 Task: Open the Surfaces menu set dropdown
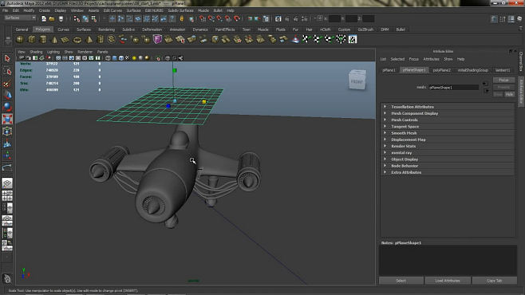[x=20, y=18]
